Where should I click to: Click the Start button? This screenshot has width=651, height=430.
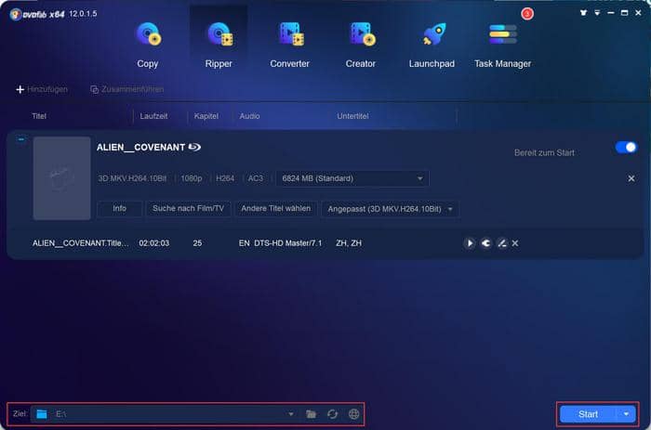coord(589,414)
